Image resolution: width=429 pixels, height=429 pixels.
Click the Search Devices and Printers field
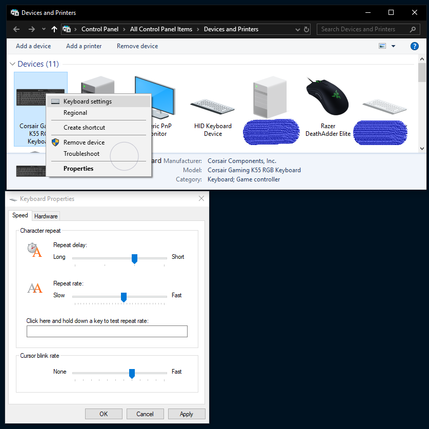click(368, 29)
